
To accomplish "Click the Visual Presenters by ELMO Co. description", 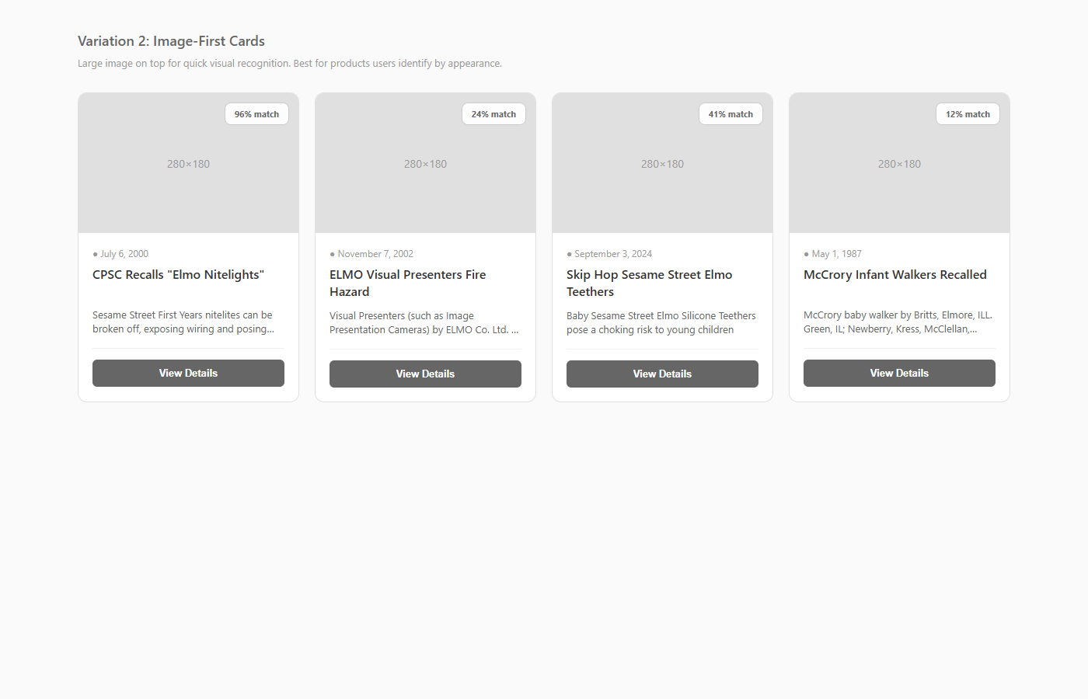I will click(x=424, y=323).
